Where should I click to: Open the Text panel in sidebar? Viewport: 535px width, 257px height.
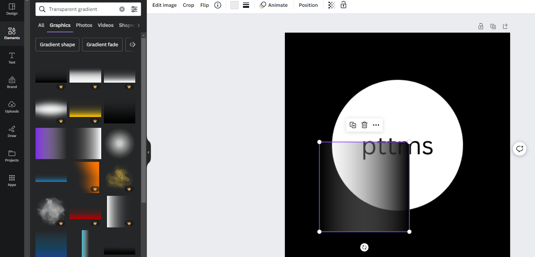point(12,58)
